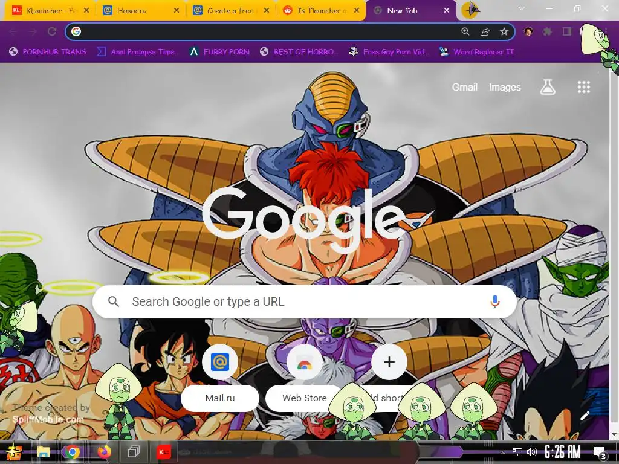Open the profile avatar icon in toolbar
This screenshot has height=464, width=619.
tap(528, 31)
